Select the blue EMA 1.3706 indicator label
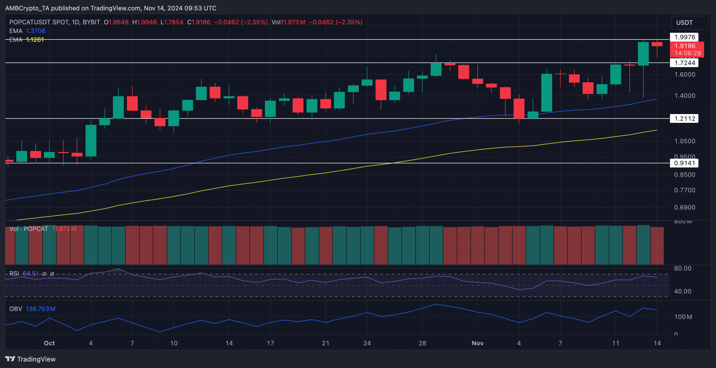The image size is (716, 368). (36, 31)
